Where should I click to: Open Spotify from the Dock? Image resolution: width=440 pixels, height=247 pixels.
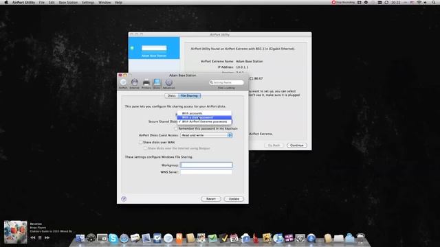coord(168,238)
